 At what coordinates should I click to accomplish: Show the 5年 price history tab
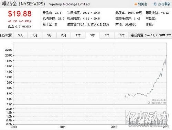(x=107, y=35)
